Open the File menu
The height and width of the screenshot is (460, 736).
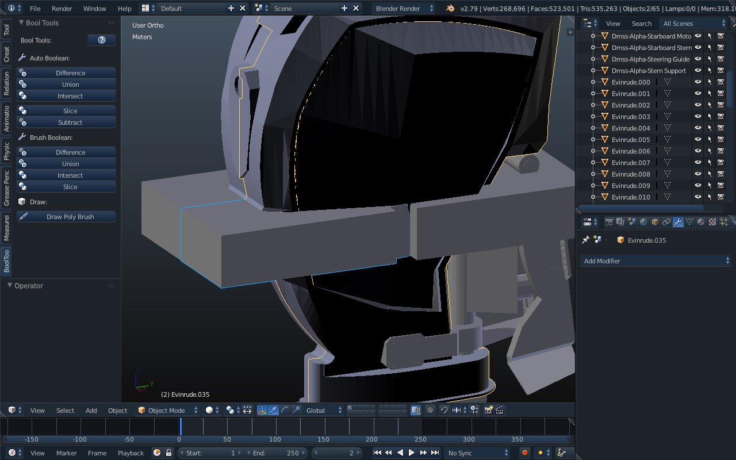coord(35,9)
